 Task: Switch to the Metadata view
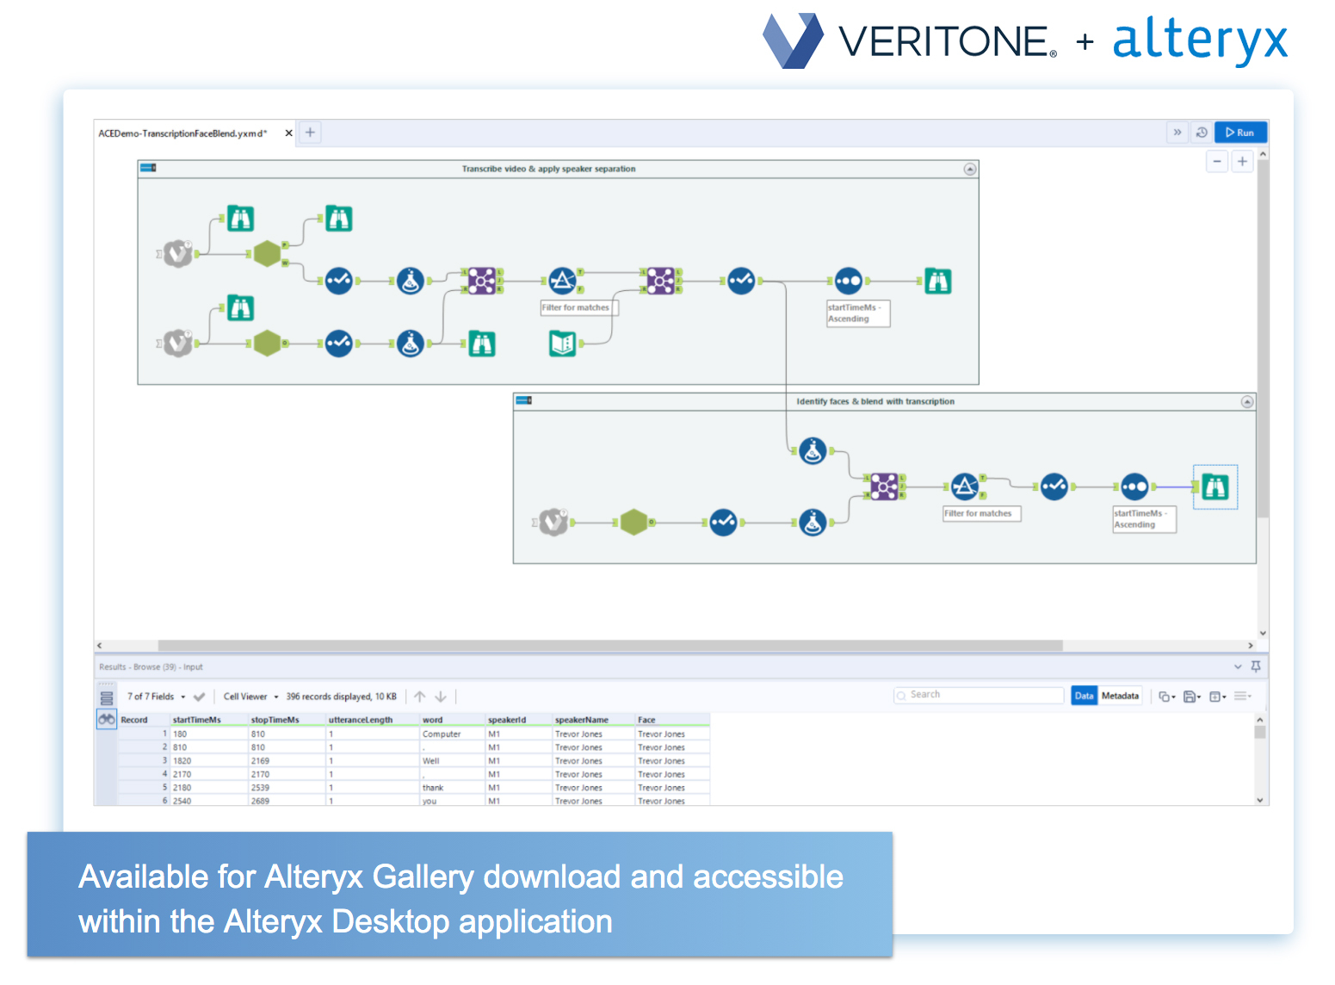1120,696
